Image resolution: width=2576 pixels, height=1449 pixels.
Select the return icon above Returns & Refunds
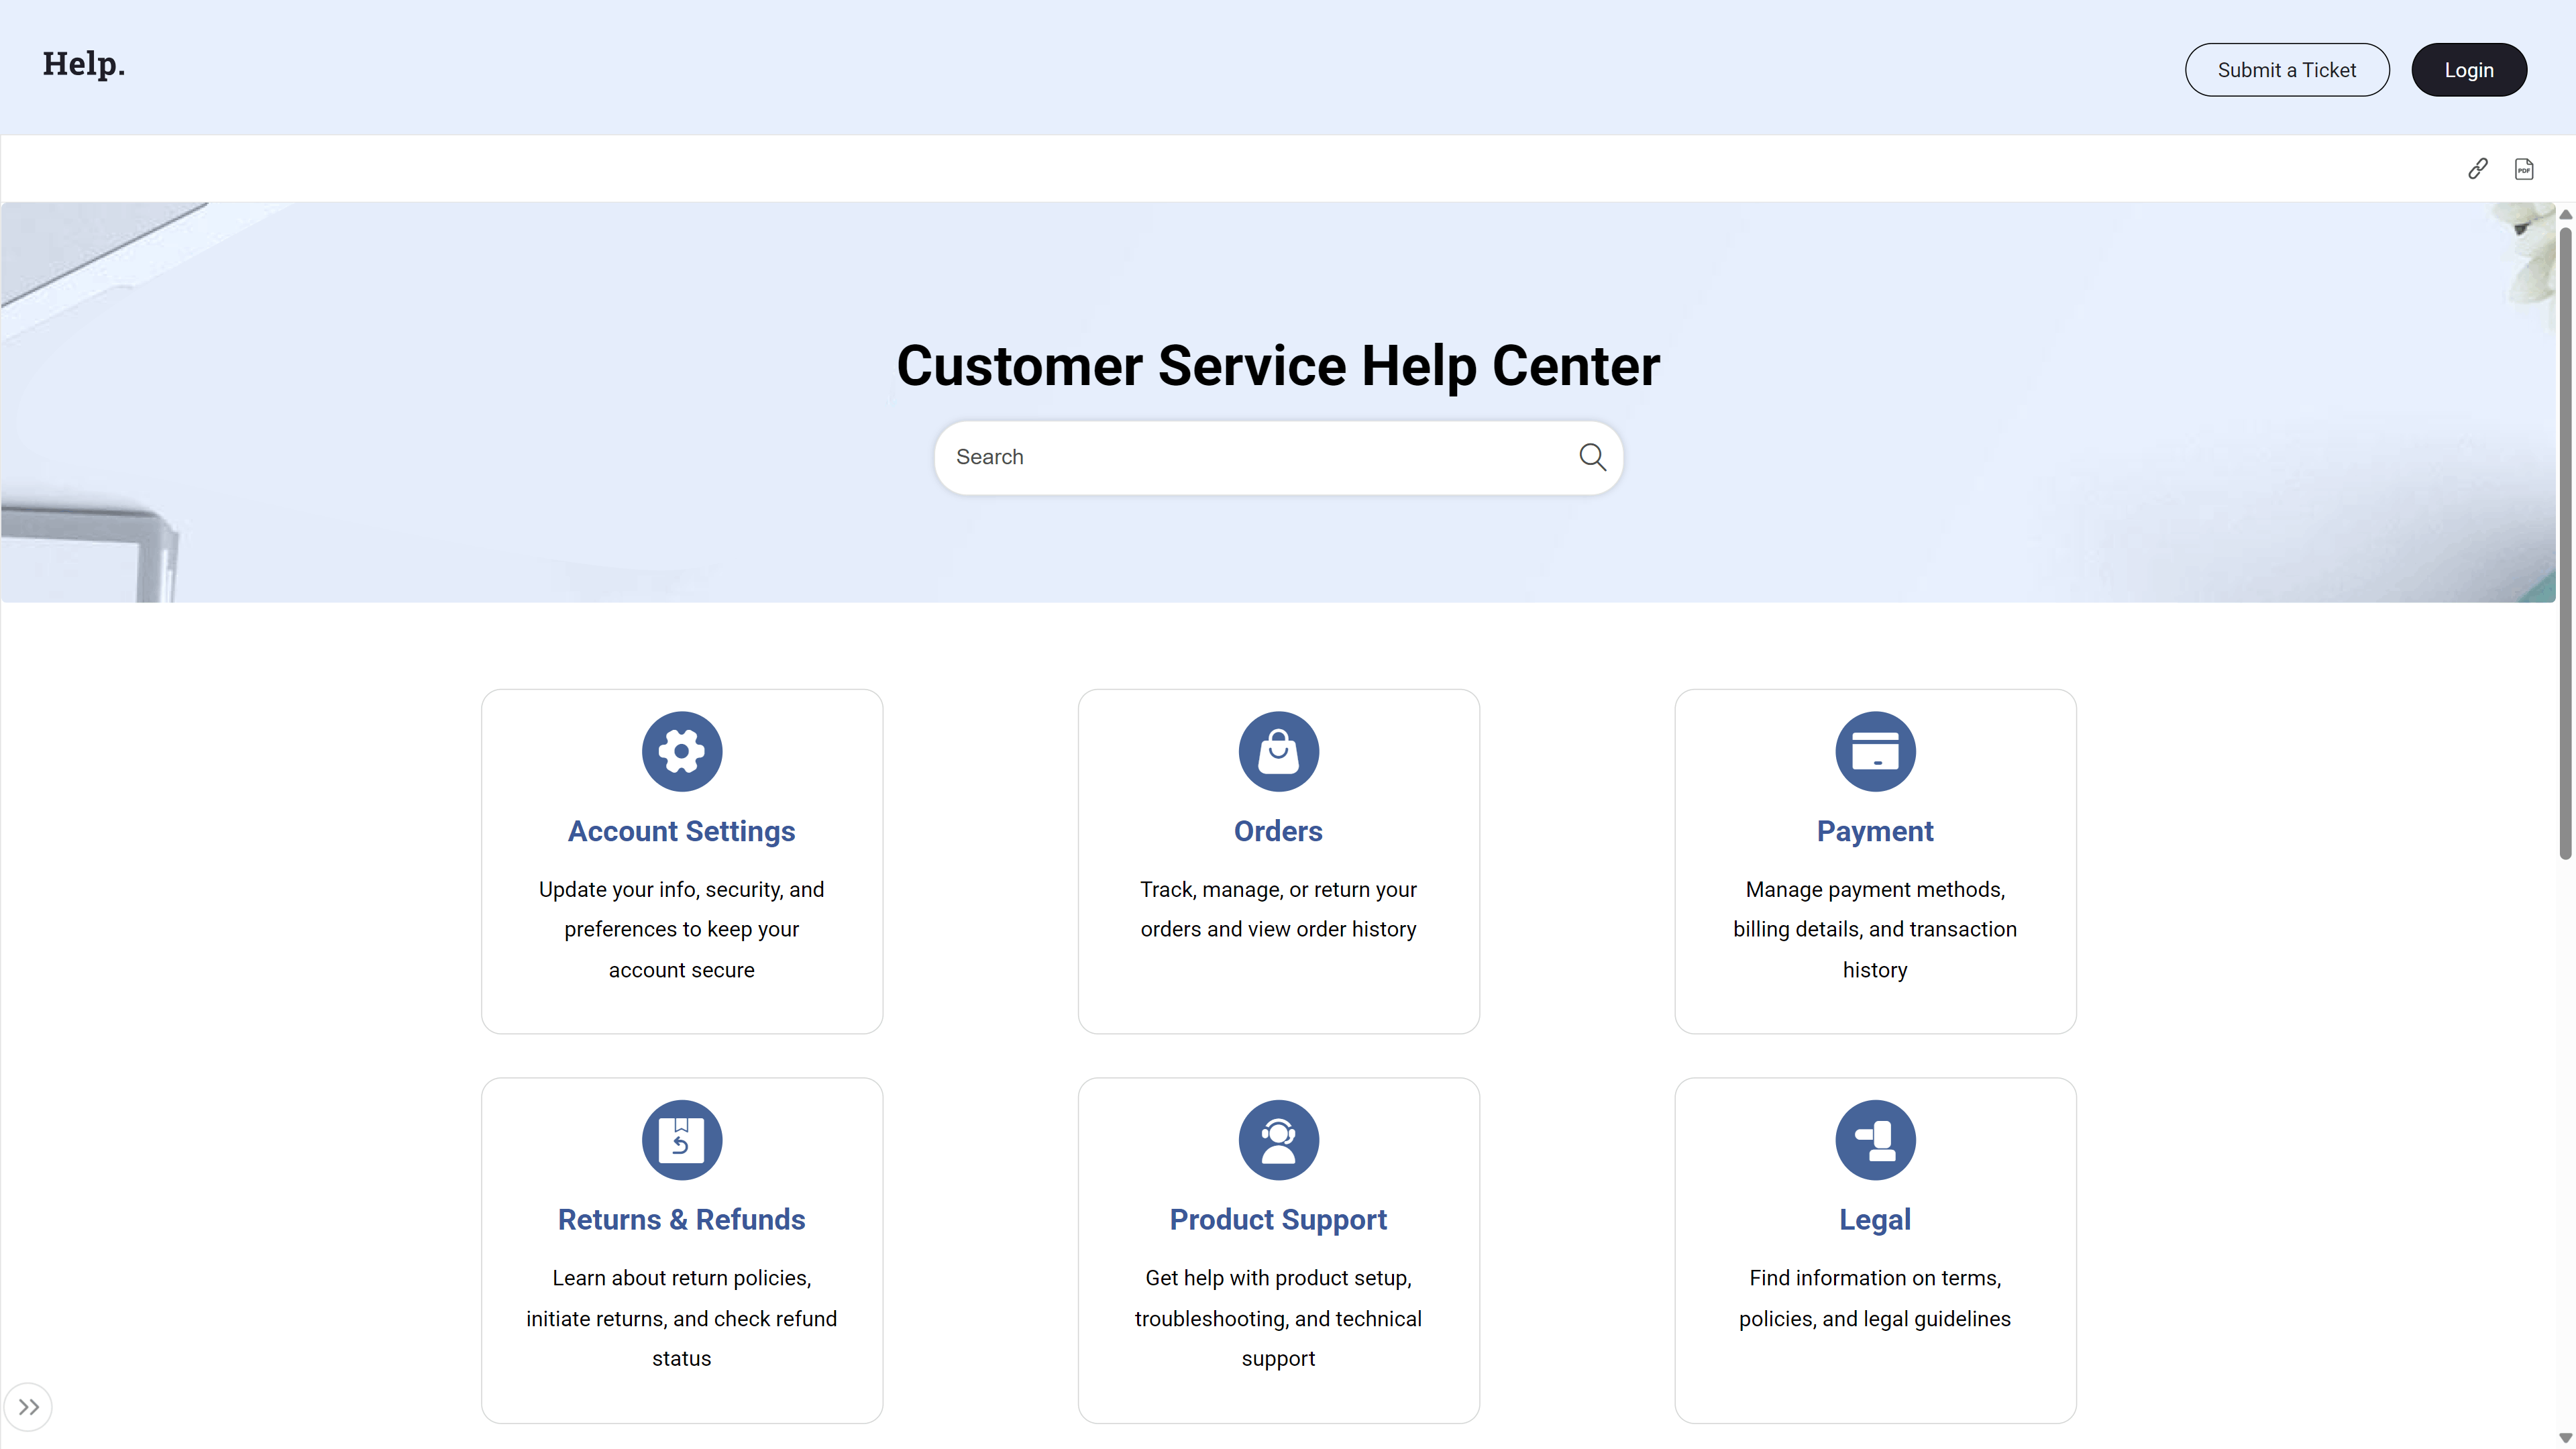point(681,1140)
